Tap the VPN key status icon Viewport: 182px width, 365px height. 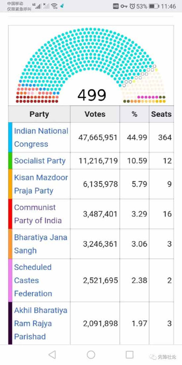(124, 6)
